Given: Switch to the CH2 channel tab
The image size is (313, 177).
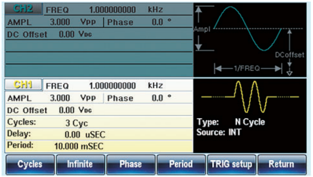Looking at the screenshot, I should (24, 9).
